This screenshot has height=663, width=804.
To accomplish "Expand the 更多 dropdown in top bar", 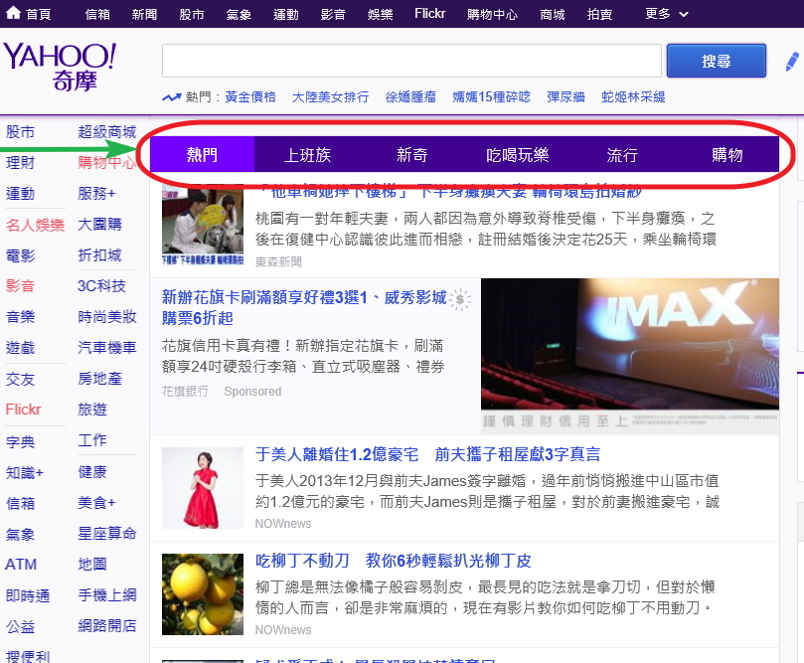I will (666, 14).
